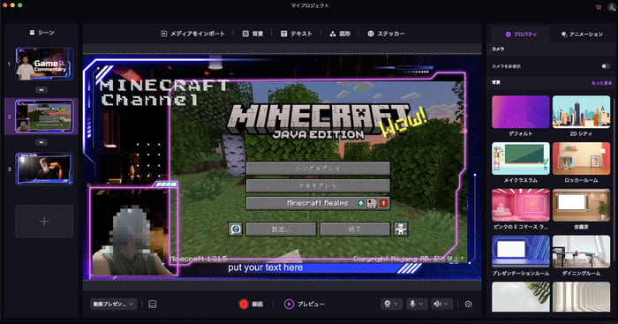Switch to the Animation (アニメーション) tab
Image resolution: width=618 pixels, height=324 pixels.
pos(582,34)
